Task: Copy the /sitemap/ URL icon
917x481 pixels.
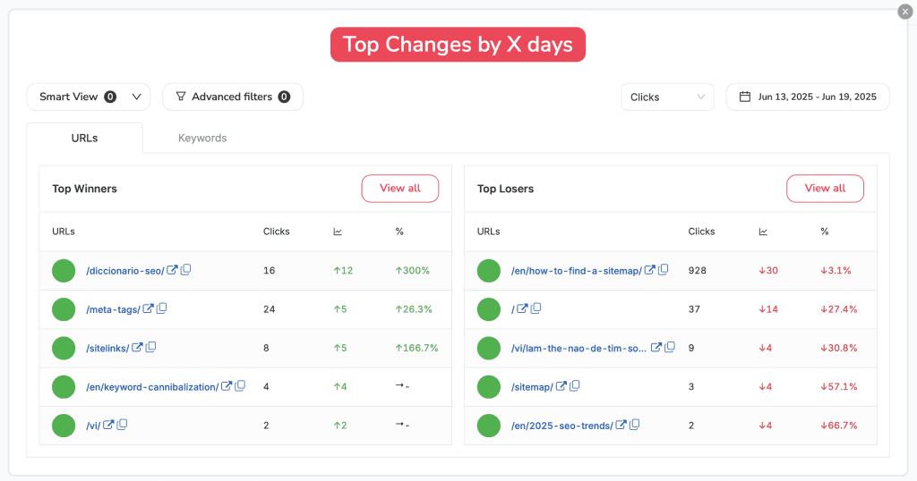Action: [574, 386]
